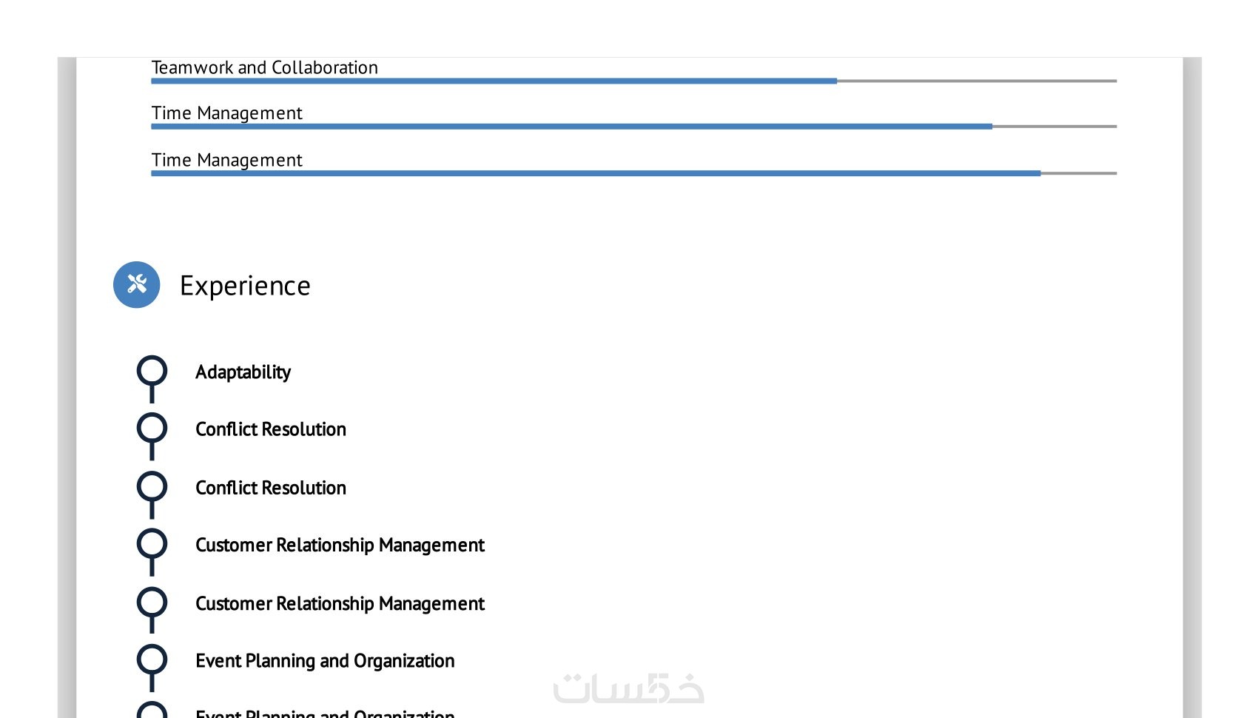Click the blue Experience tools icon

pyautogui.click(x=137, y=285)
